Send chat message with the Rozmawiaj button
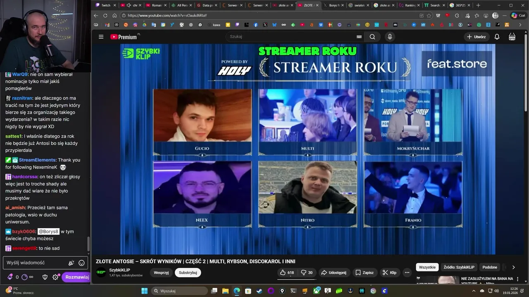Screen dimensions: 529x297 [76, 277]
